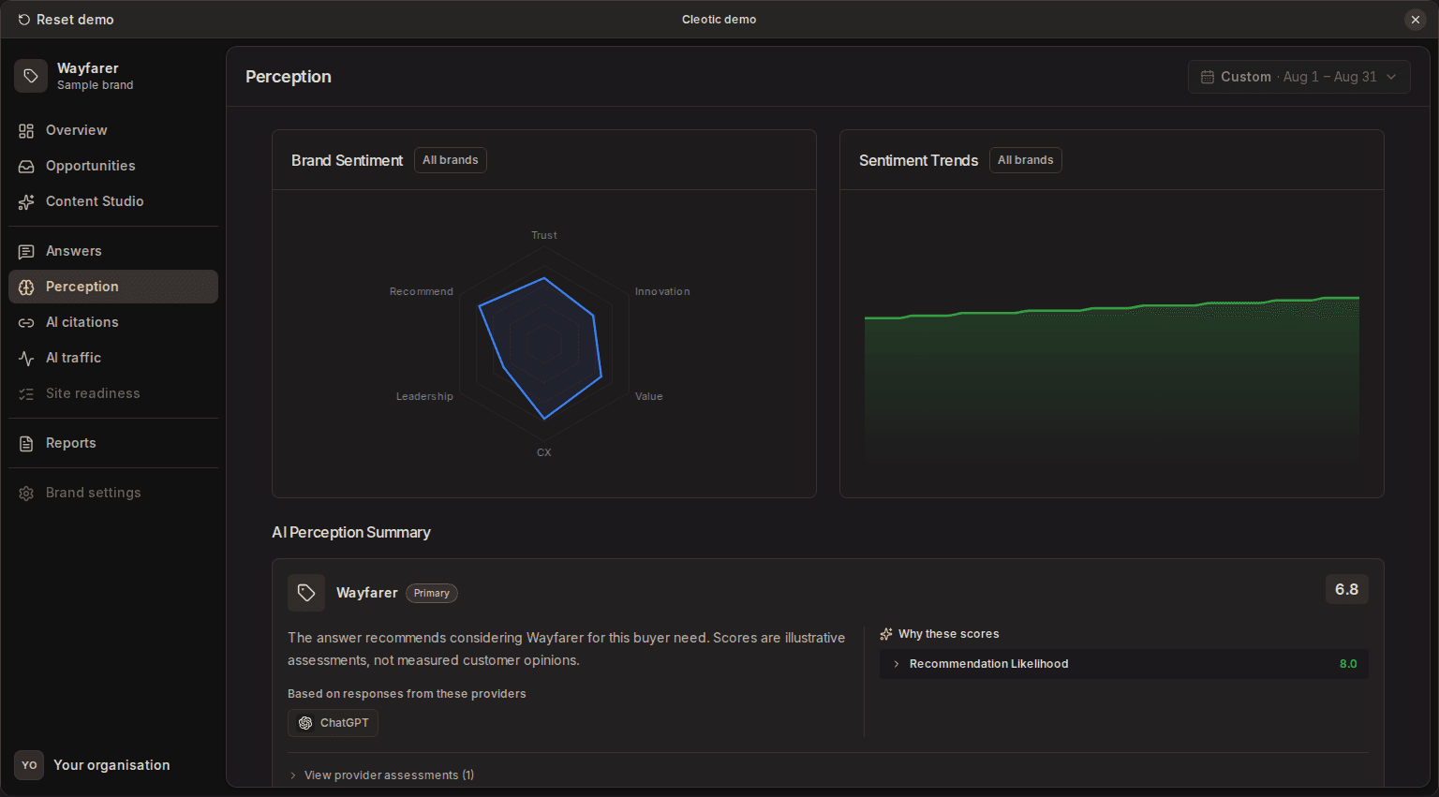Viewport: 1439px width, 797px height.
Task: Click the sparkle icon beside Why these scores
Action: coord(886,634)
